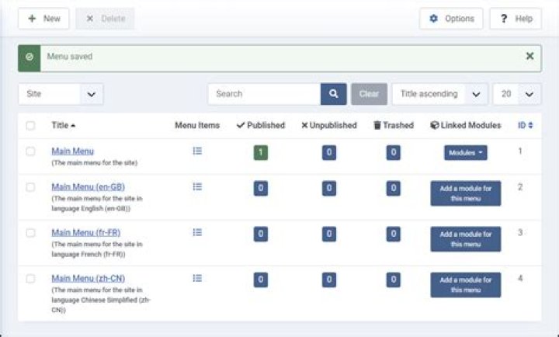Image resolution: width=559 pixels, height=337 pixels.
Task: Dismiss the Menu saved alert
Action: [x=529, y=56]
